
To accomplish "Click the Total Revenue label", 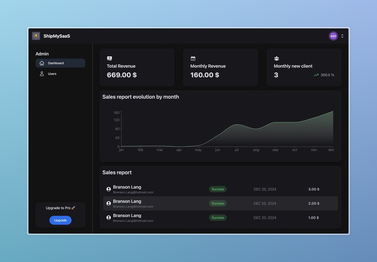I will [121, 66].
